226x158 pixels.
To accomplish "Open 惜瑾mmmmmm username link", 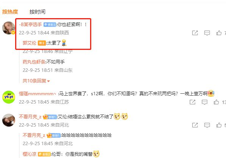I will point(37,94).
